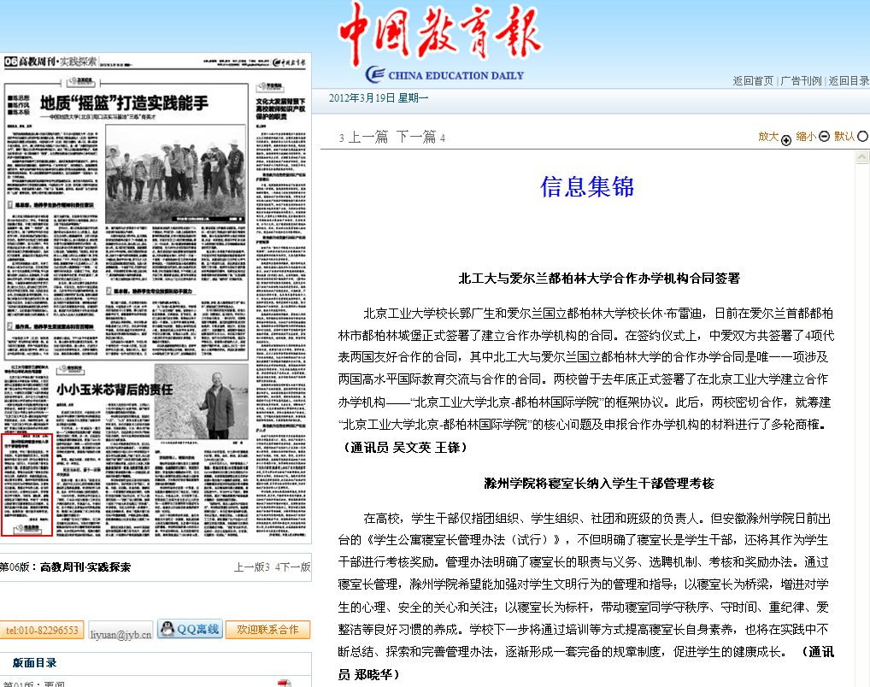Open the PDF icon beside 第01版 要闻
Screen dimensions: 870x687
click(285, 684)
